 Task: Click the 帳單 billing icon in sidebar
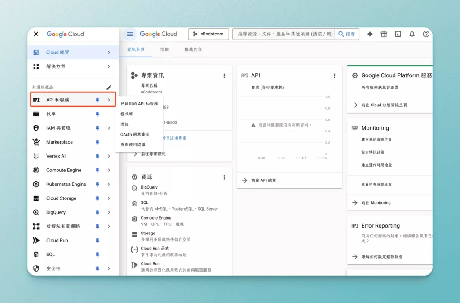pos(36,114)
